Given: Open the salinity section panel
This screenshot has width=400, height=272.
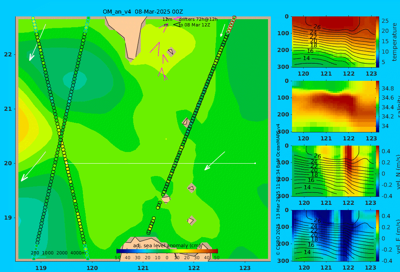Looking at the screenshot, I should tap(334, 106).
